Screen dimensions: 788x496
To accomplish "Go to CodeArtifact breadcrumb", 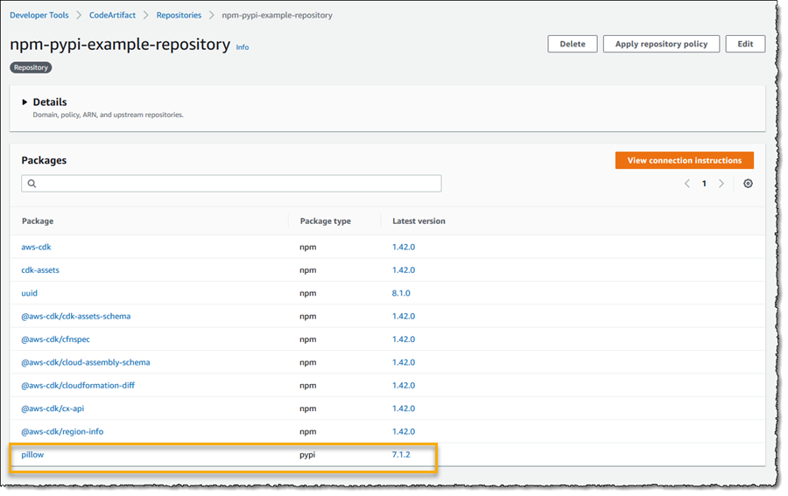I will pyautogui.click(x=112, y=15).
